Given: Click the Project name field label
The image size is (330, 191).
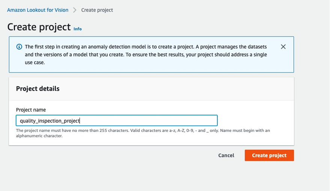Looking at the screenshot, I should (31, 110).
